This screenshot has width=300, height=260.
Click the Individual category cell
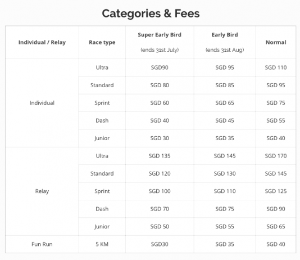[42, 103]
